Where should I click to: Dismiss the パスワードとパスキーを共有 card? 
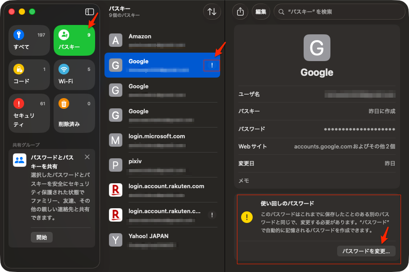(x=87, y=157)
